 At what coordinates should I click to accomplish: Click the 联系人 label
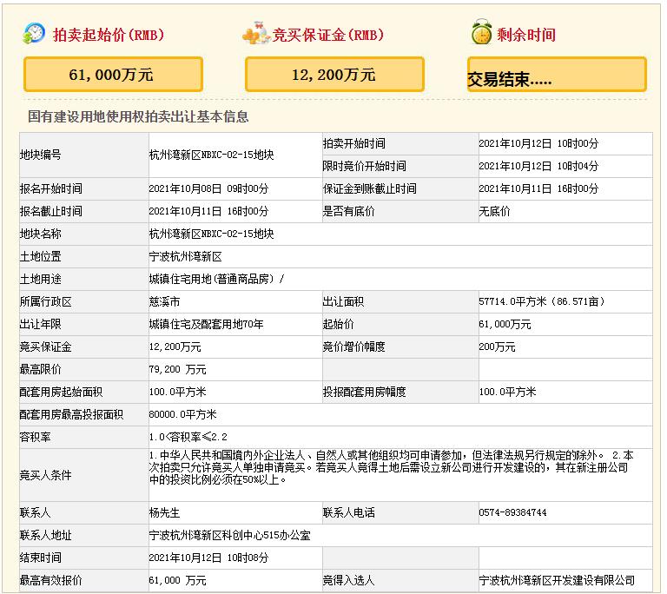pos(36,512)
